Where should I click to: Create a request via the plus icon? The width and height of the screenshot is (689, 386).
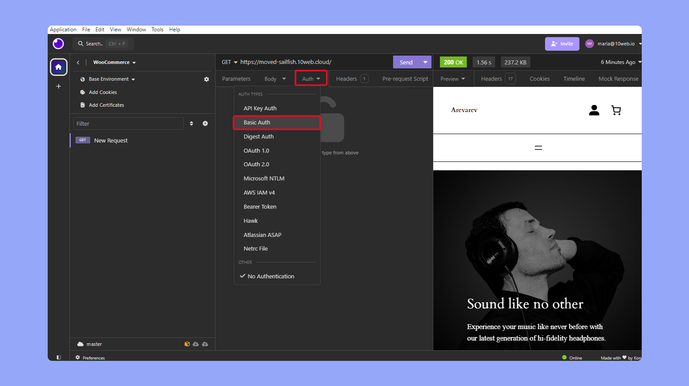[x=205, y=123]
